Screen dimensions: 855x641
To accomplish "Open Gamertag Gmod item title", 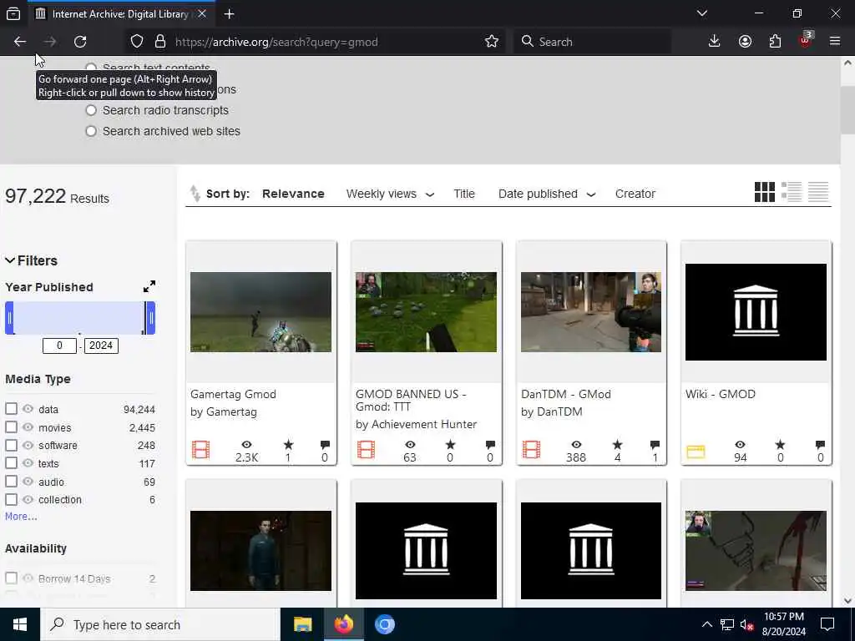I will [x=234, y=394].
